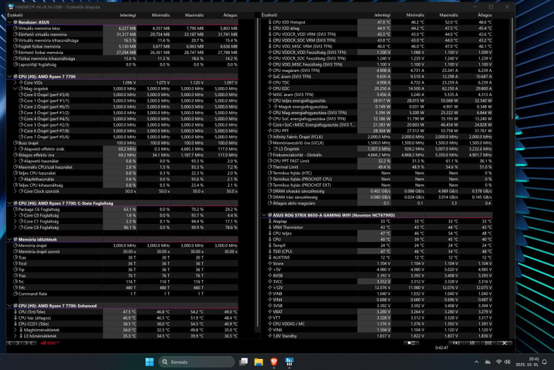This screenshot has width=554, height=370.
Task: Click right panel Jelenlegi column header
Action: tap(382, 15)
